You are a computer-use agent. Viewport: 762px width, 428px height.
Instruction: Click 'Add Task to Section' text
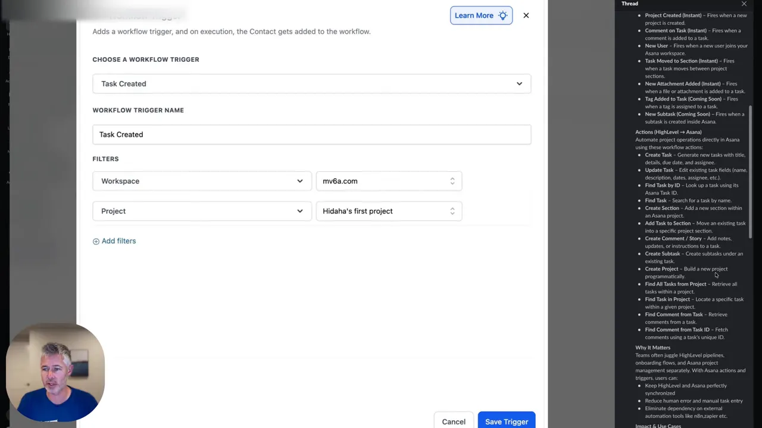point(668,224)
